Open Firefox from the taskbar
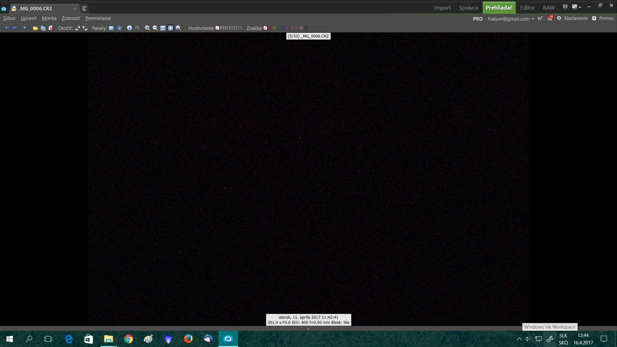This screenshot has height=347, width=617. click(x=188, y=339)
